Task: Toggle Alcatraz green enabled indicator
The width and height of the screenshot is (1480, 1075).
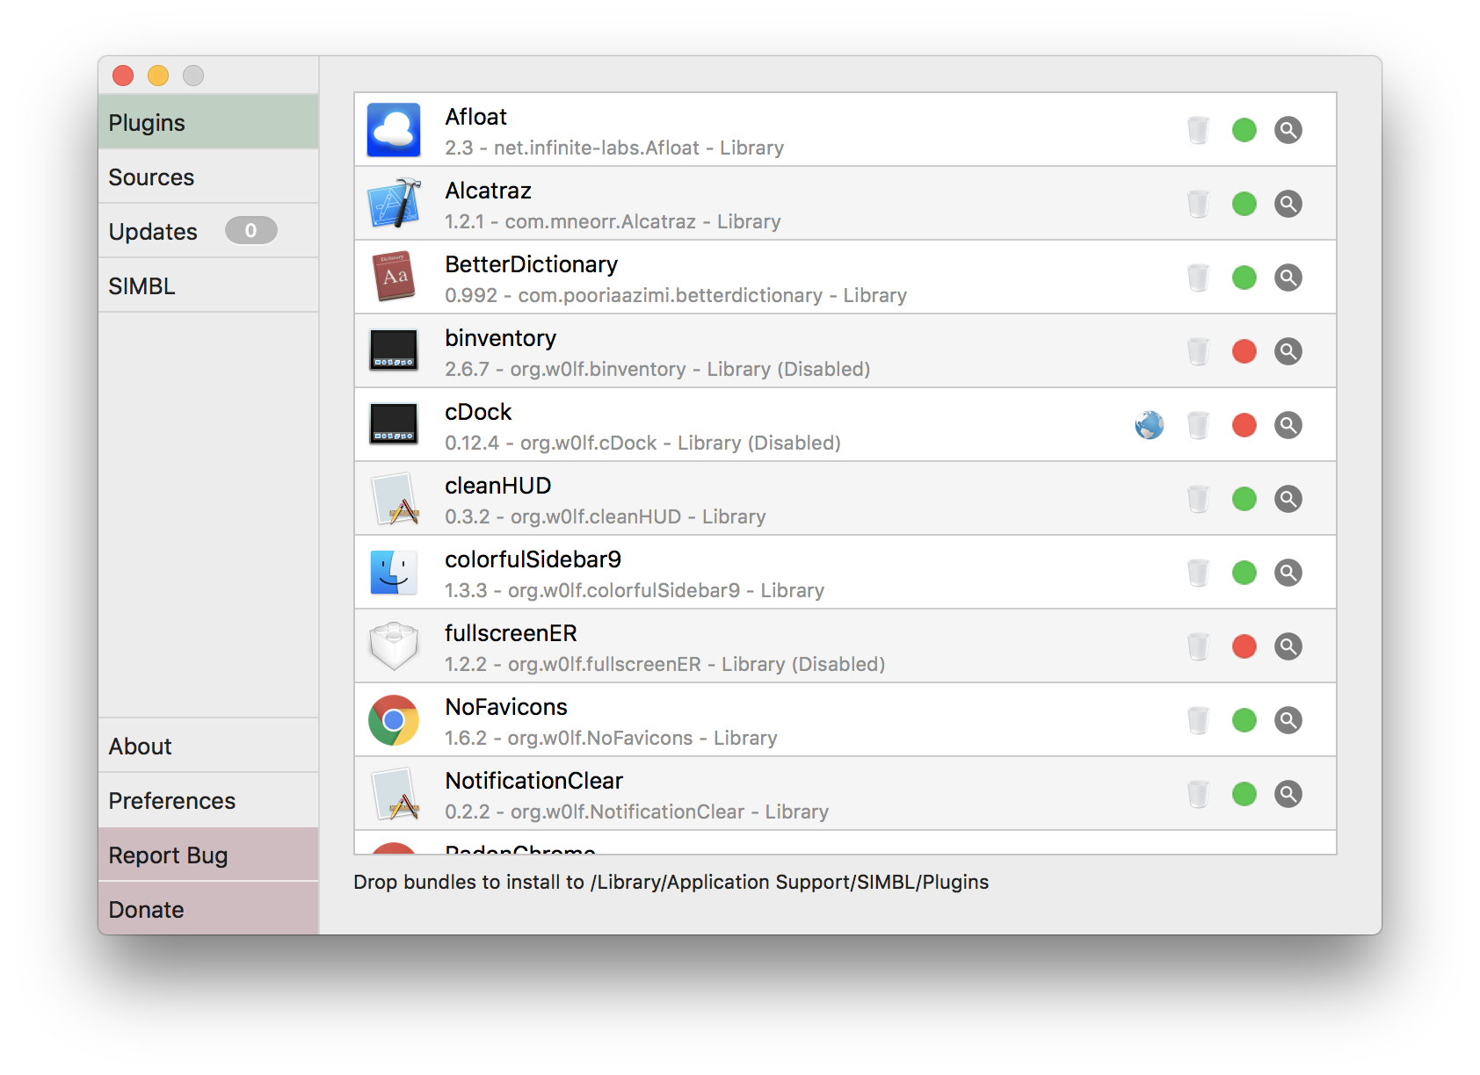Action: [1244, 204]
